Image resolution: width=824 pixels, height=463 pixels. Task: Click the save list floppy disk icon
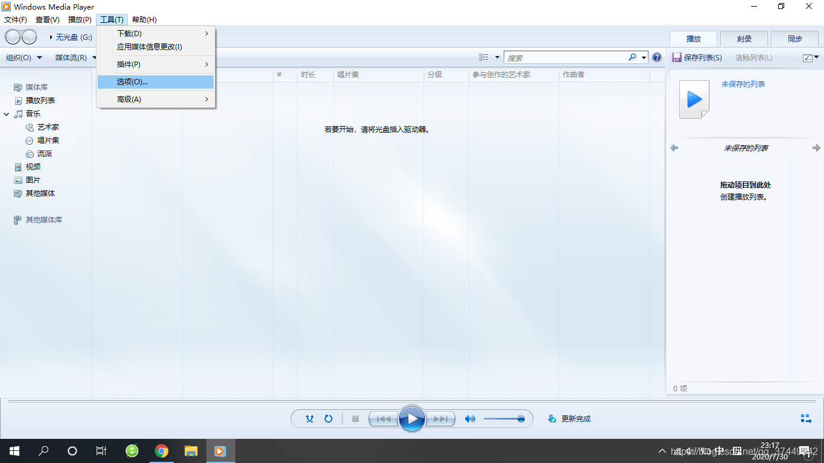tap(677, 57)
